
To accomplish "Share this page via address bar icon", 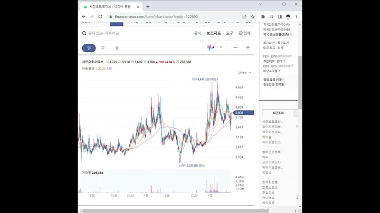I will [244, 17].
